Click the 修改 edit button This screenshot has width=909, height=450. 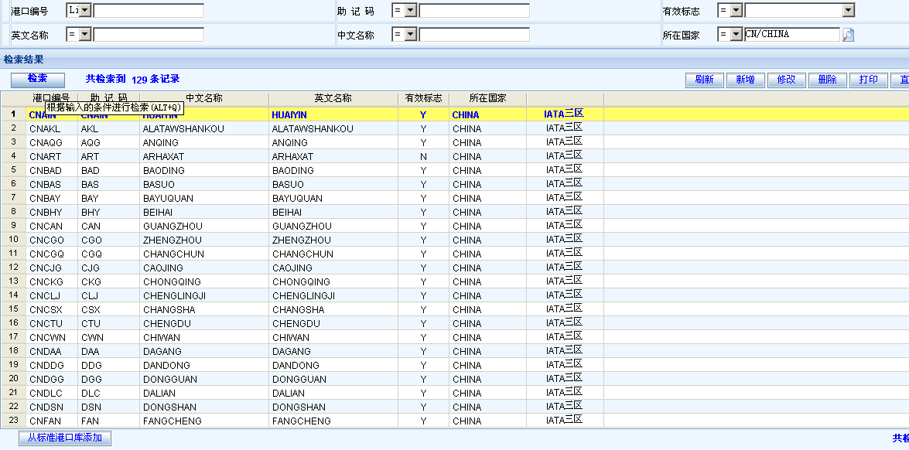click(786, 80)
